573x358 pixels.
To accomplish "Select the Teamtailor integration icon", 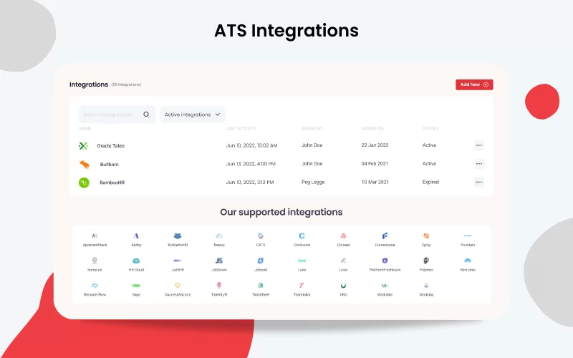I will [x=302, y=285].
